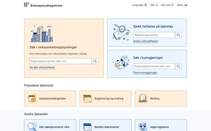The height and width of the screenshot is (131, 211).
Task: Click the megaphone illustration
Action: click(x=121, y=63)
